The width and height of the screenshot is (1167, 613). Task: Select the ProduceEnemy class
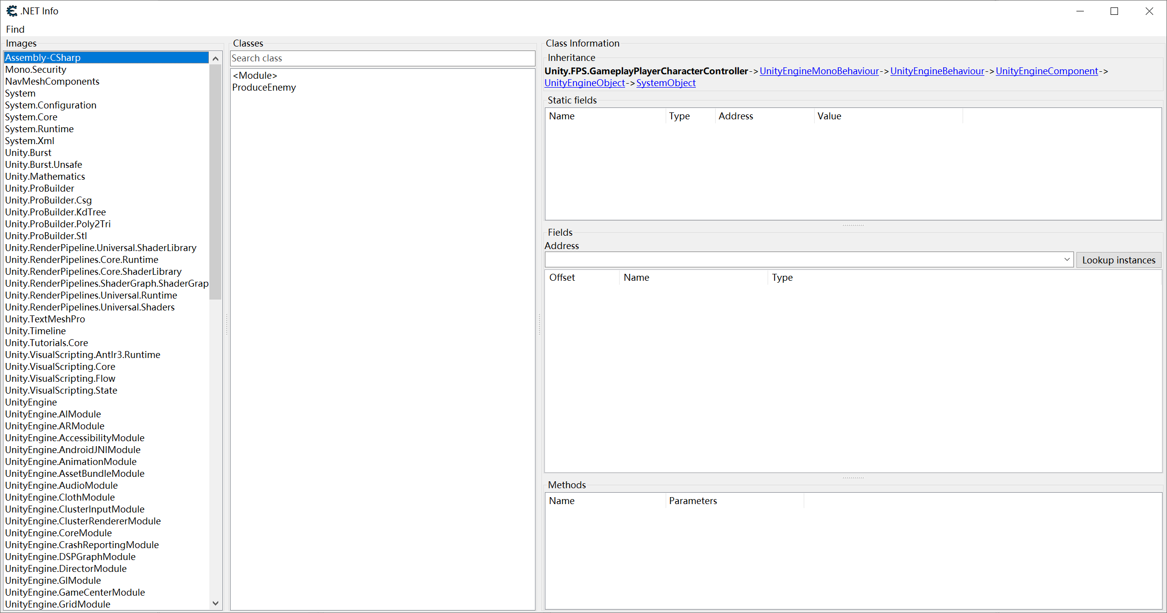(264, 88)
